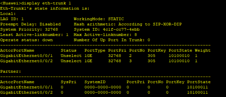Image resolution: width=226 pixels, height=97 pixels.
Task: Click SystemID '0000-0000-0000' of Partner GigabitEthernet0/0/1
Action: click(x=103, y=87)
